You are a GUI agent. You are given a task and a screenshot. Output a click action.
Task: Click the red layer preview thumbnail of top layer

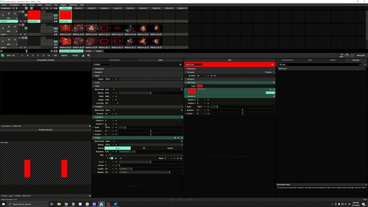tap(34, 15)
